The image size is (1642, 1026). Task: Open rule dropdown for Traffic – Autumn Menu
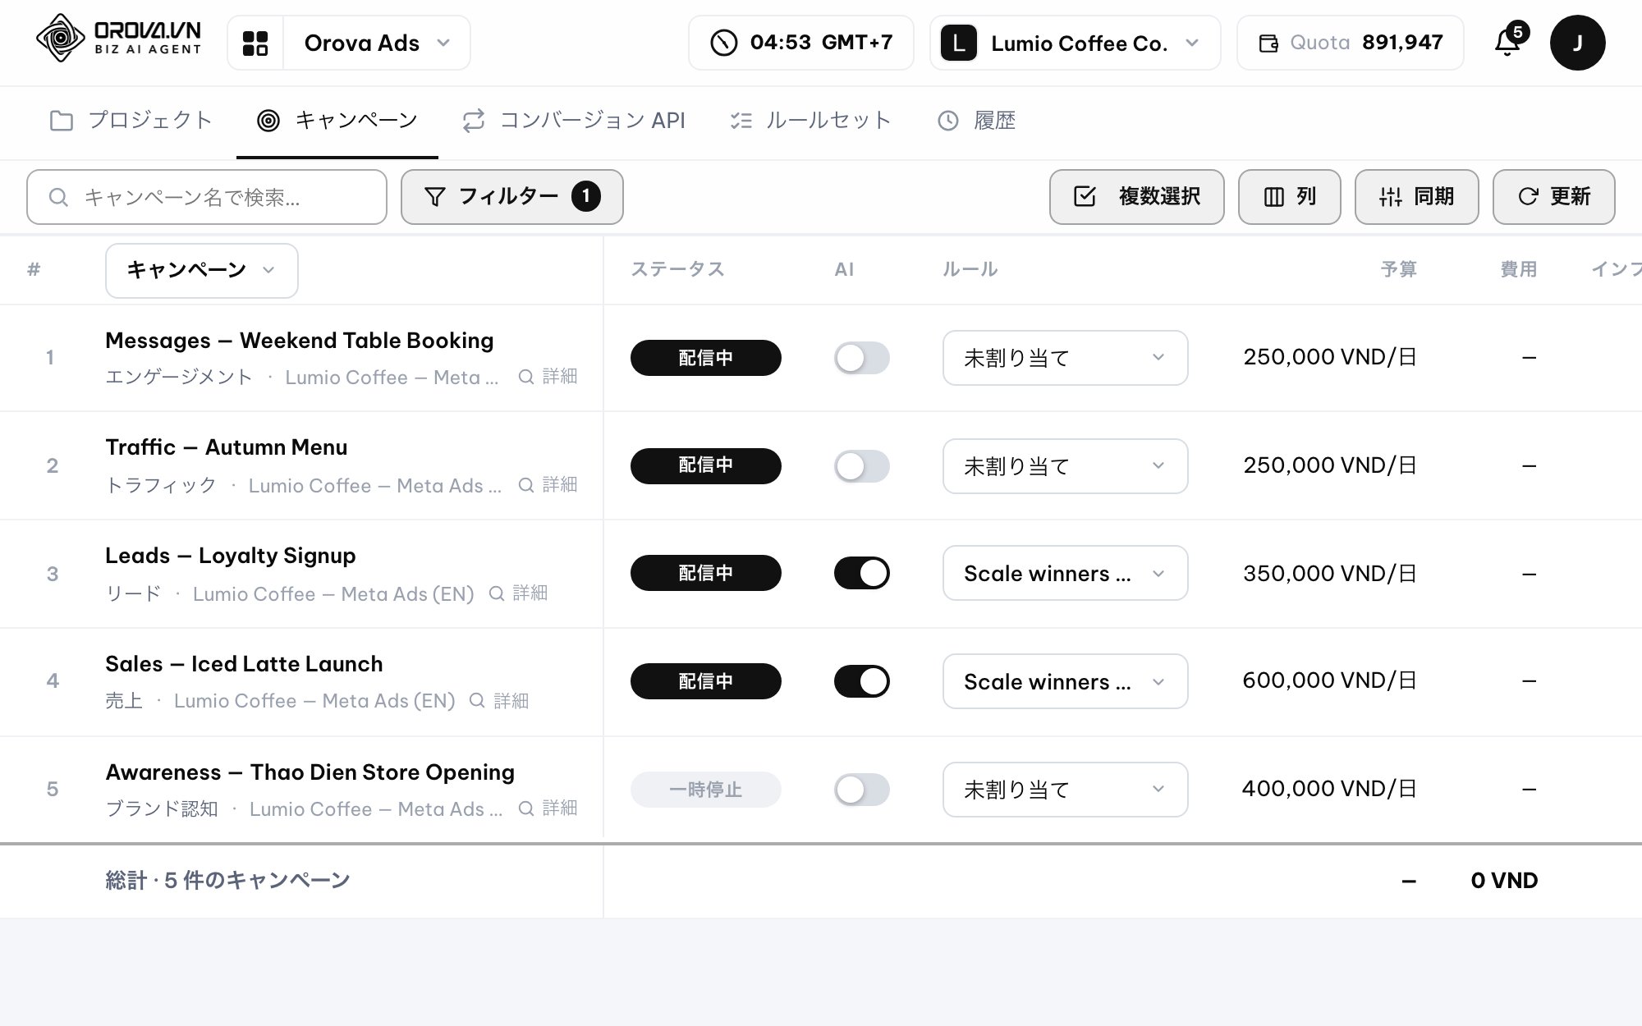point(1065,466)
